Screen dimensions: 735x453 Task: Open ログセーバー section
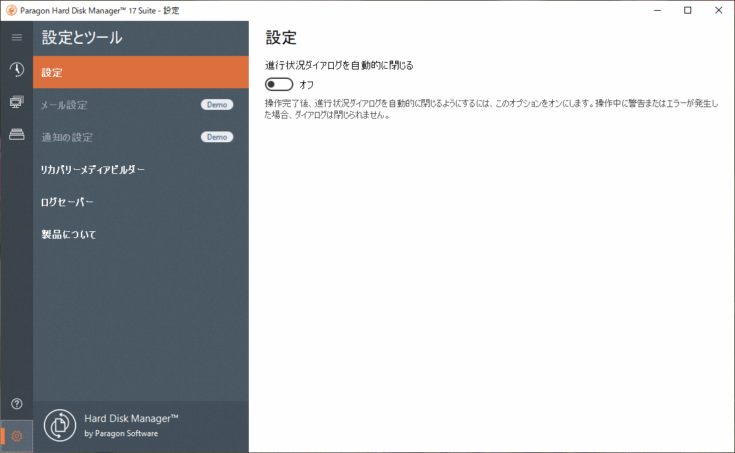pos(67,202)
